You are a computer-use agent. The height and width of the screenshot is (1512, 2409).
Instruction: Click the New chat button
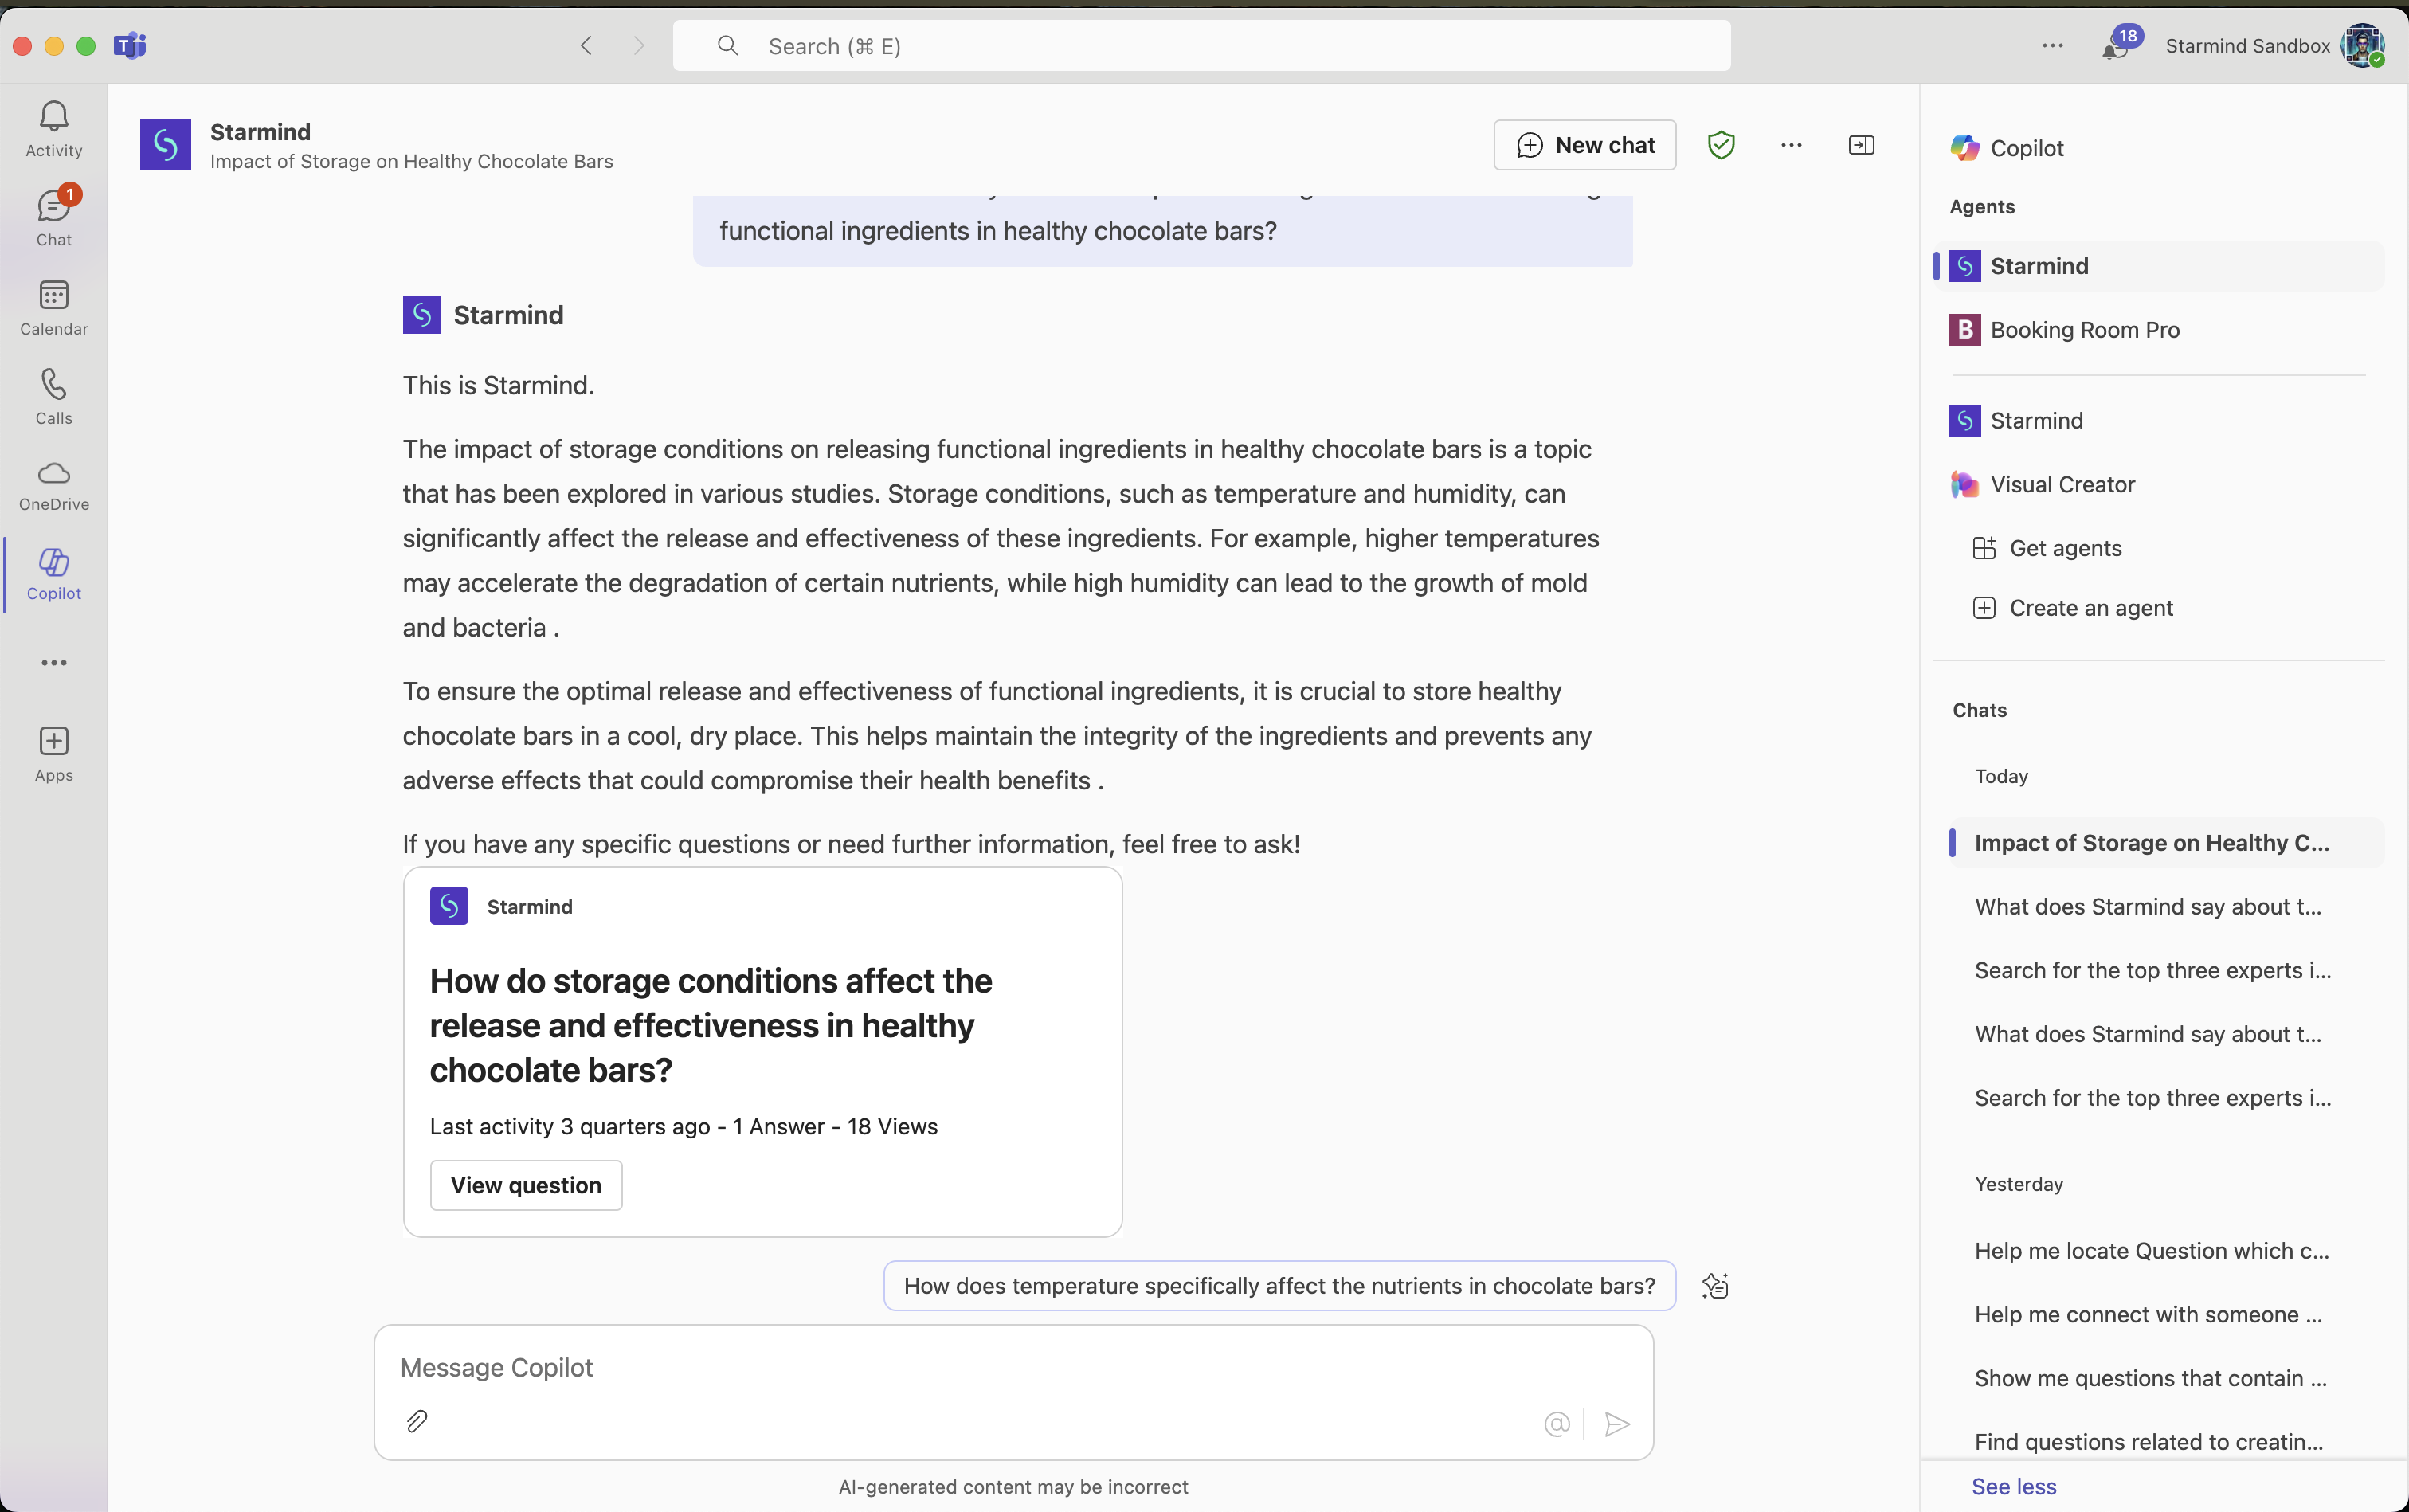coord(1584,145)
